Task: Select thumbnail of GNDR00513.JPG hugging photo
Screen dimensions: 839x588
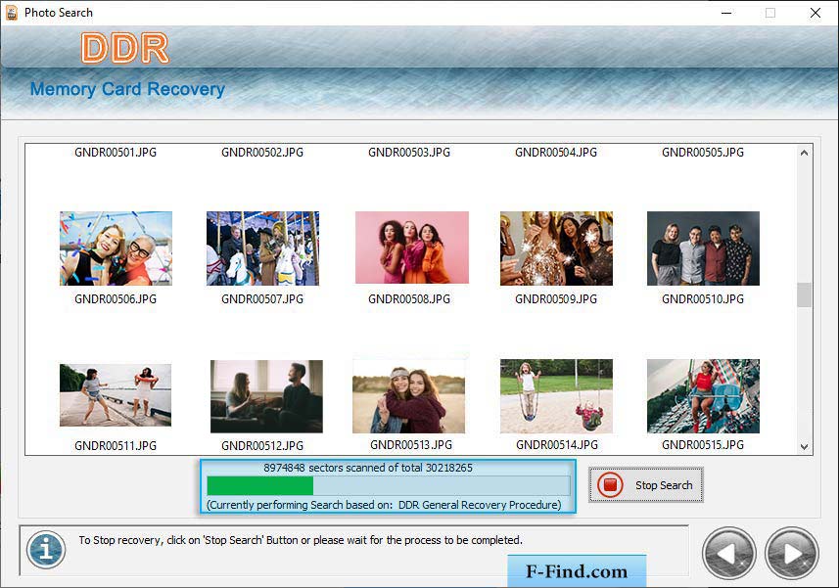Action: (x=409, y=396)
